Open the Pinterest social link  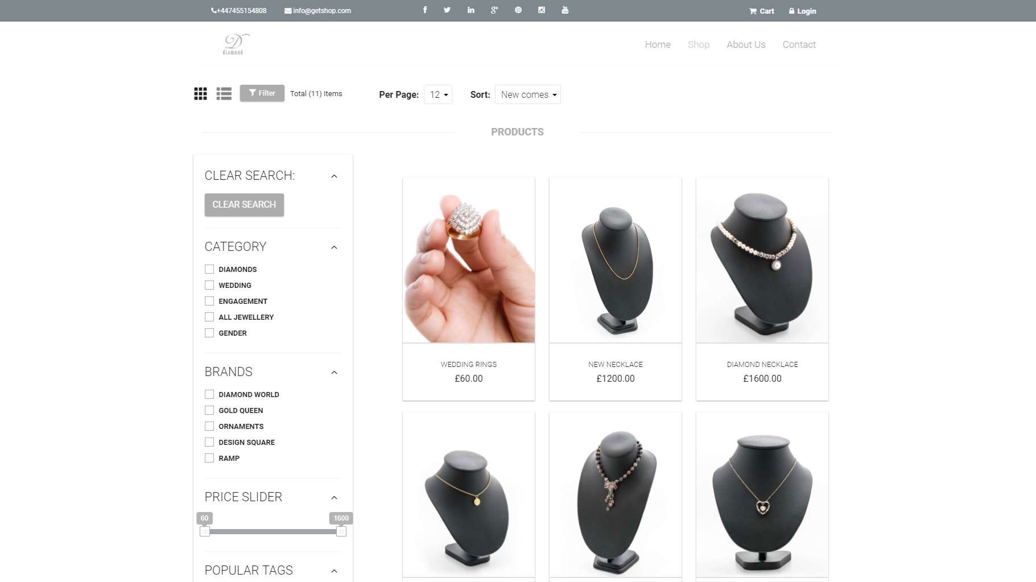tap(518, 10)
